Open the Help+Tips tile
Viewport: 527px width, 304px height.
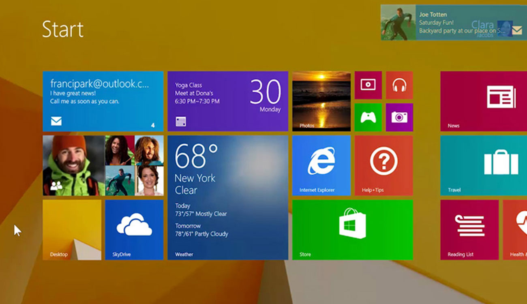point(384,166)
